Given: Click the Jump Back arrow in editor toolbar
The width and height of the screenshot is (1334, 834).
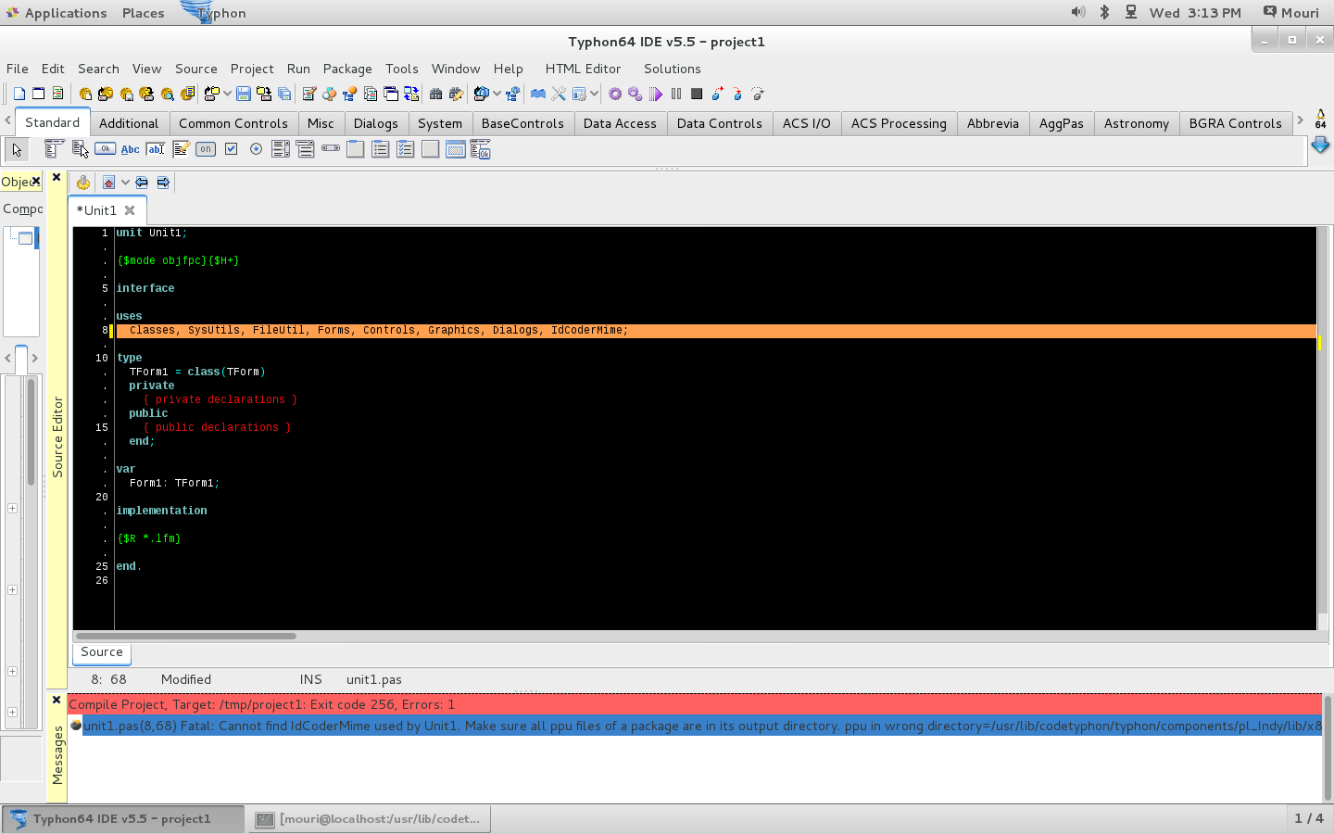Looking at the screenshot, I should point(142,183).
